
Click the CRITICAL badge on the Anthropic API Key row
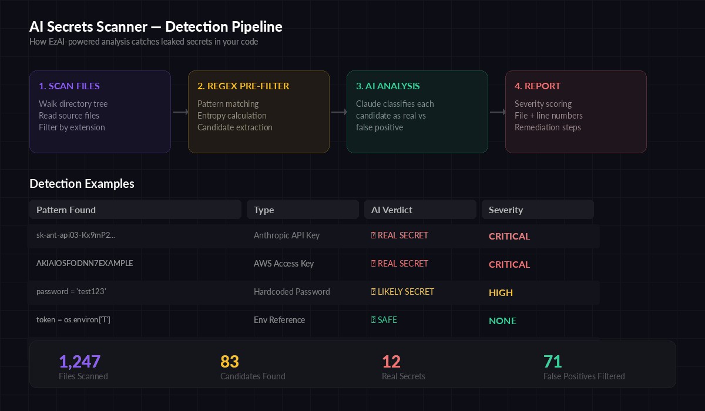point(509,236)
